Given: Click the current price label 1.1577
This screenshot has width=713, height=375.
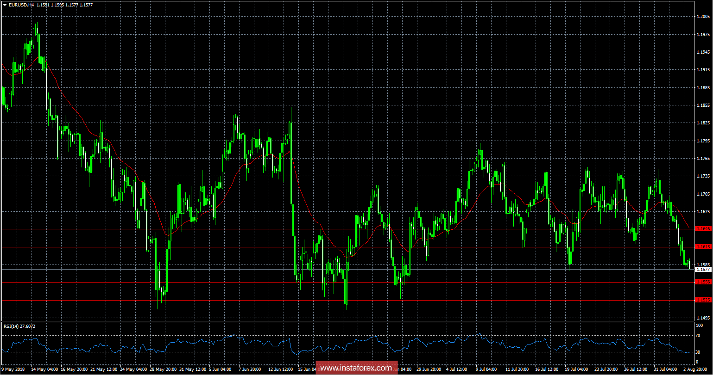Looking at the screenshot, I should [x=704, y=269].
